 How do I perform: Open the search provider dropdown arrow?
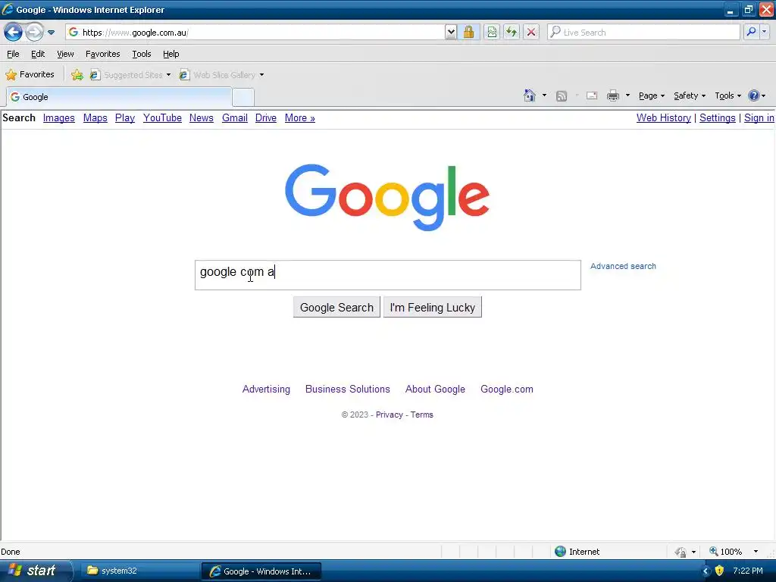[764, 33]
